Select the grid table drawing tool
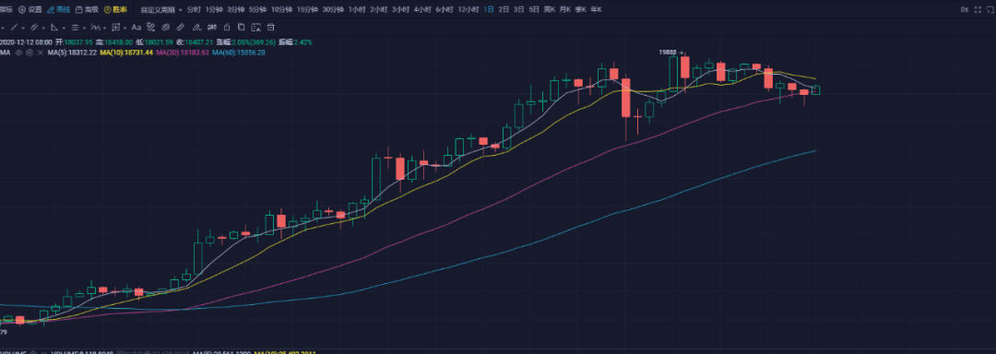996x354 pixels. (115, 28)
